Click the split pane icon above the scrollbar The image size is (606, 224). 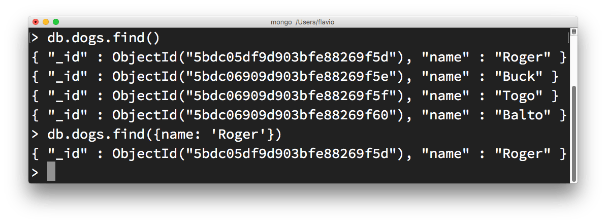tap(573, 32)
